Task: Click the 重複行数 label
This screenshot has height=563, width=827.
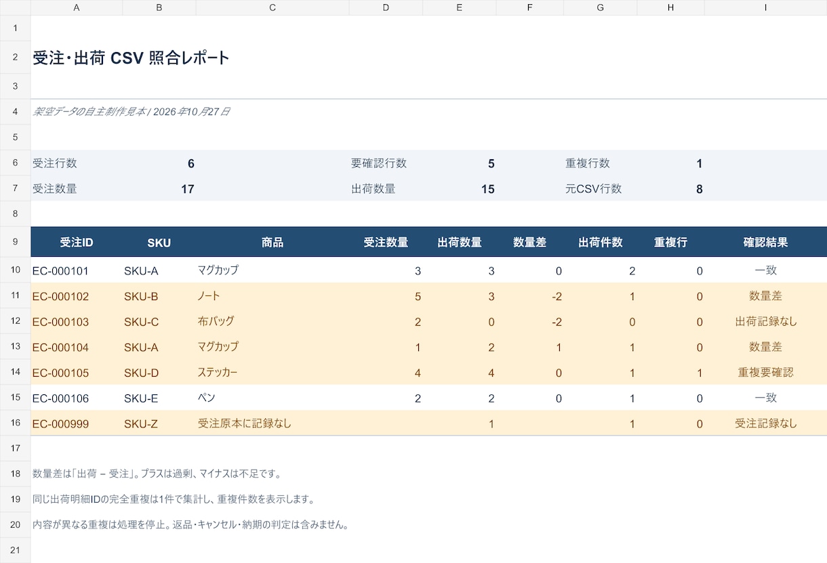Action: [588, 163]
